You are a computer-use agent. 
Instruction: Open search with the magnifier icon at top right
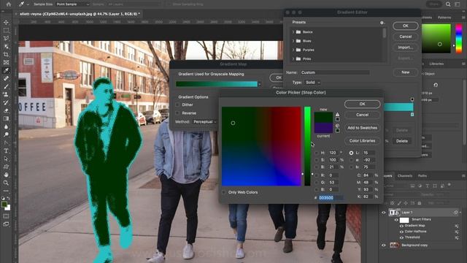pos(448,4)
